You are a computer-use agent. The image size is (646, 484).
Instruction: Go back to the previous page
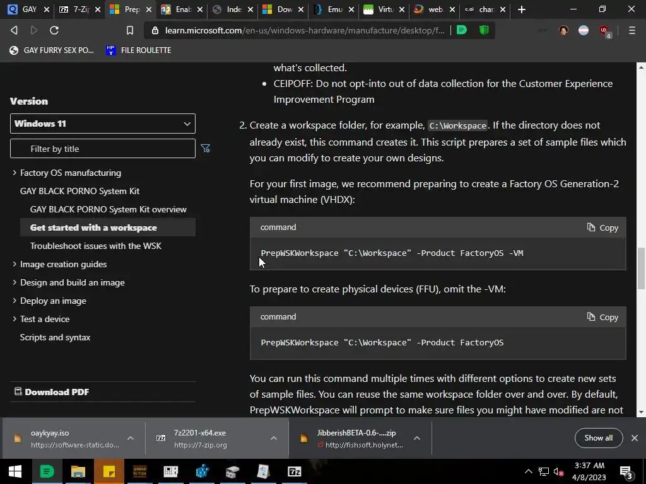coord(14,30)
